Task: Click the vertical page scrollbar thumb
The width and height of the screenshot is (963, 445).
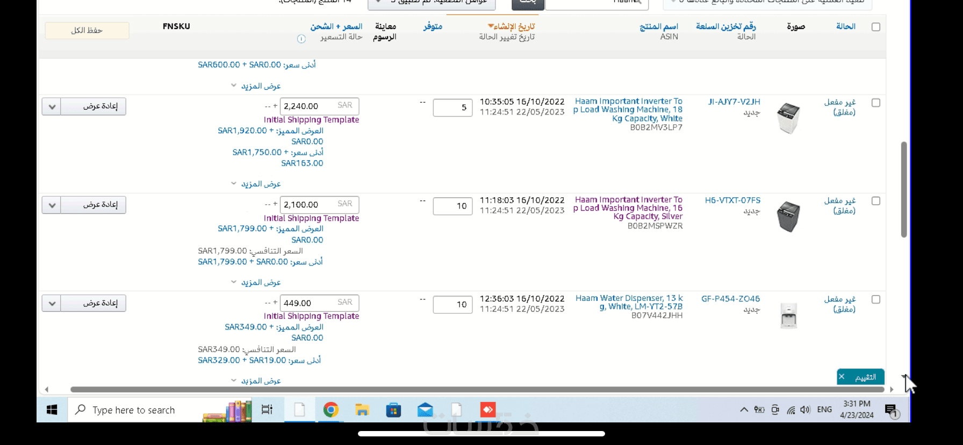Action: [x=904, y=189]
